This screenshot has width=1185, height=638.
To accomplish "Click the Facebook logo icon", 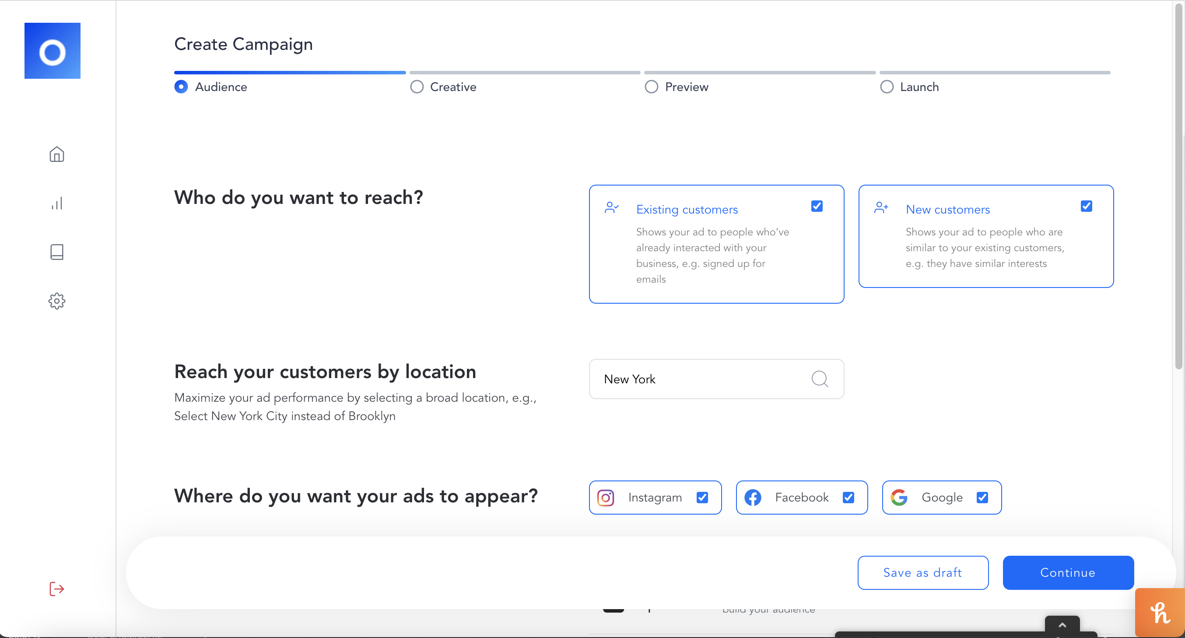I will 753,498.
